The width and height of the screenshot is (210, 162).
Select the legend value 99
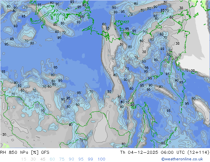tap(90, 159)
